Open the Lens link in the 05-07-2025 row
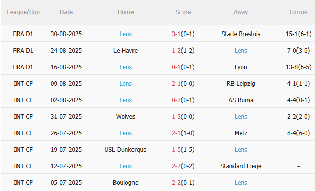 (241, 183)
